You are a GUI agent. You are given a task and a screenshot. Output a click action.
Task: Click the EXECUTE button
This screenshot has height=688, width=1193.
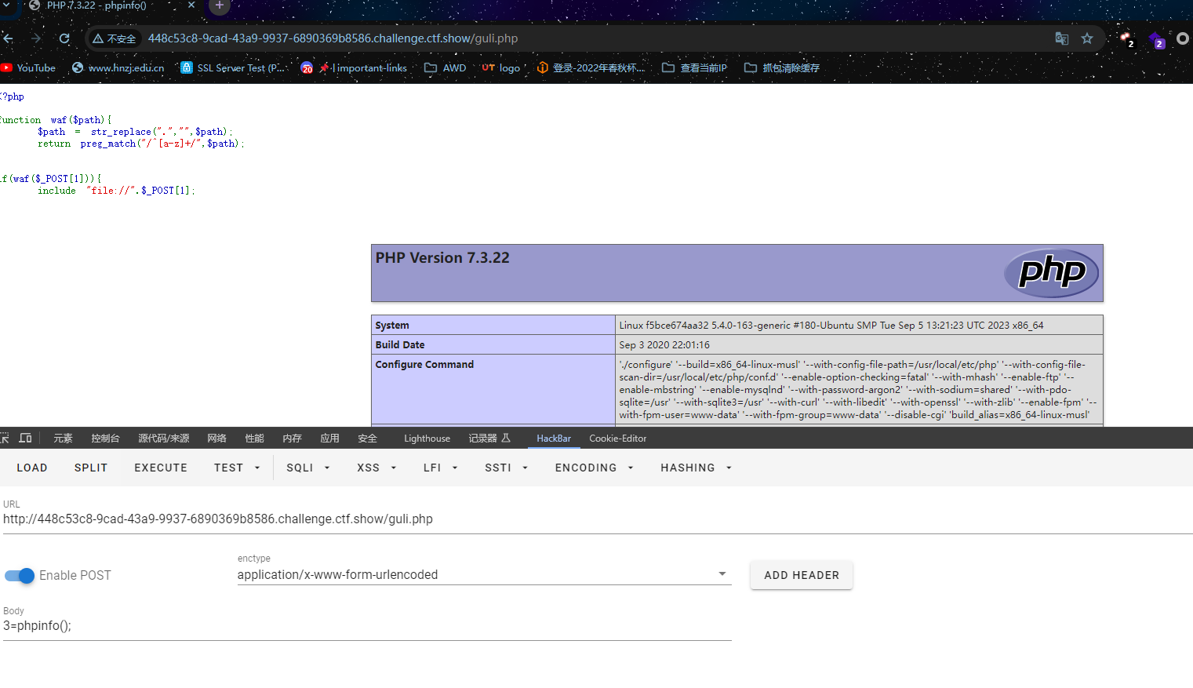point(161,468)
